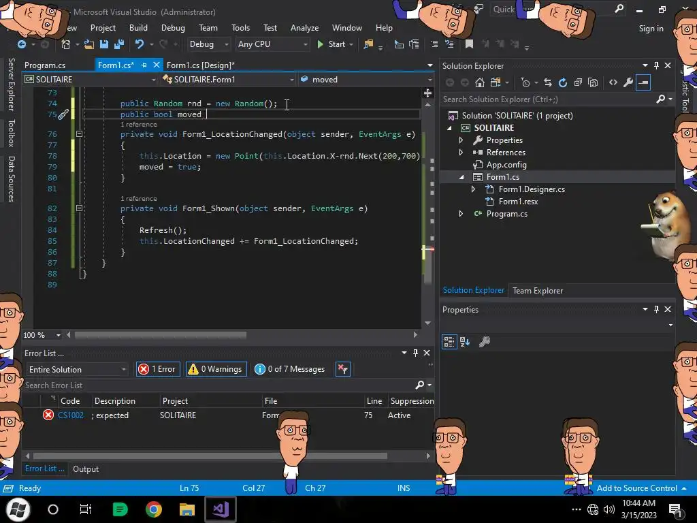Open the Analyze menu
This screenshot has height=523, width=697.
point(304,27)
